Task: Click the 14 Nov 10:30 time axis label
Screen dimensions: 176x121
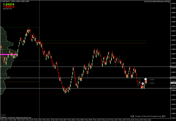Action: [x=97, y=120]
